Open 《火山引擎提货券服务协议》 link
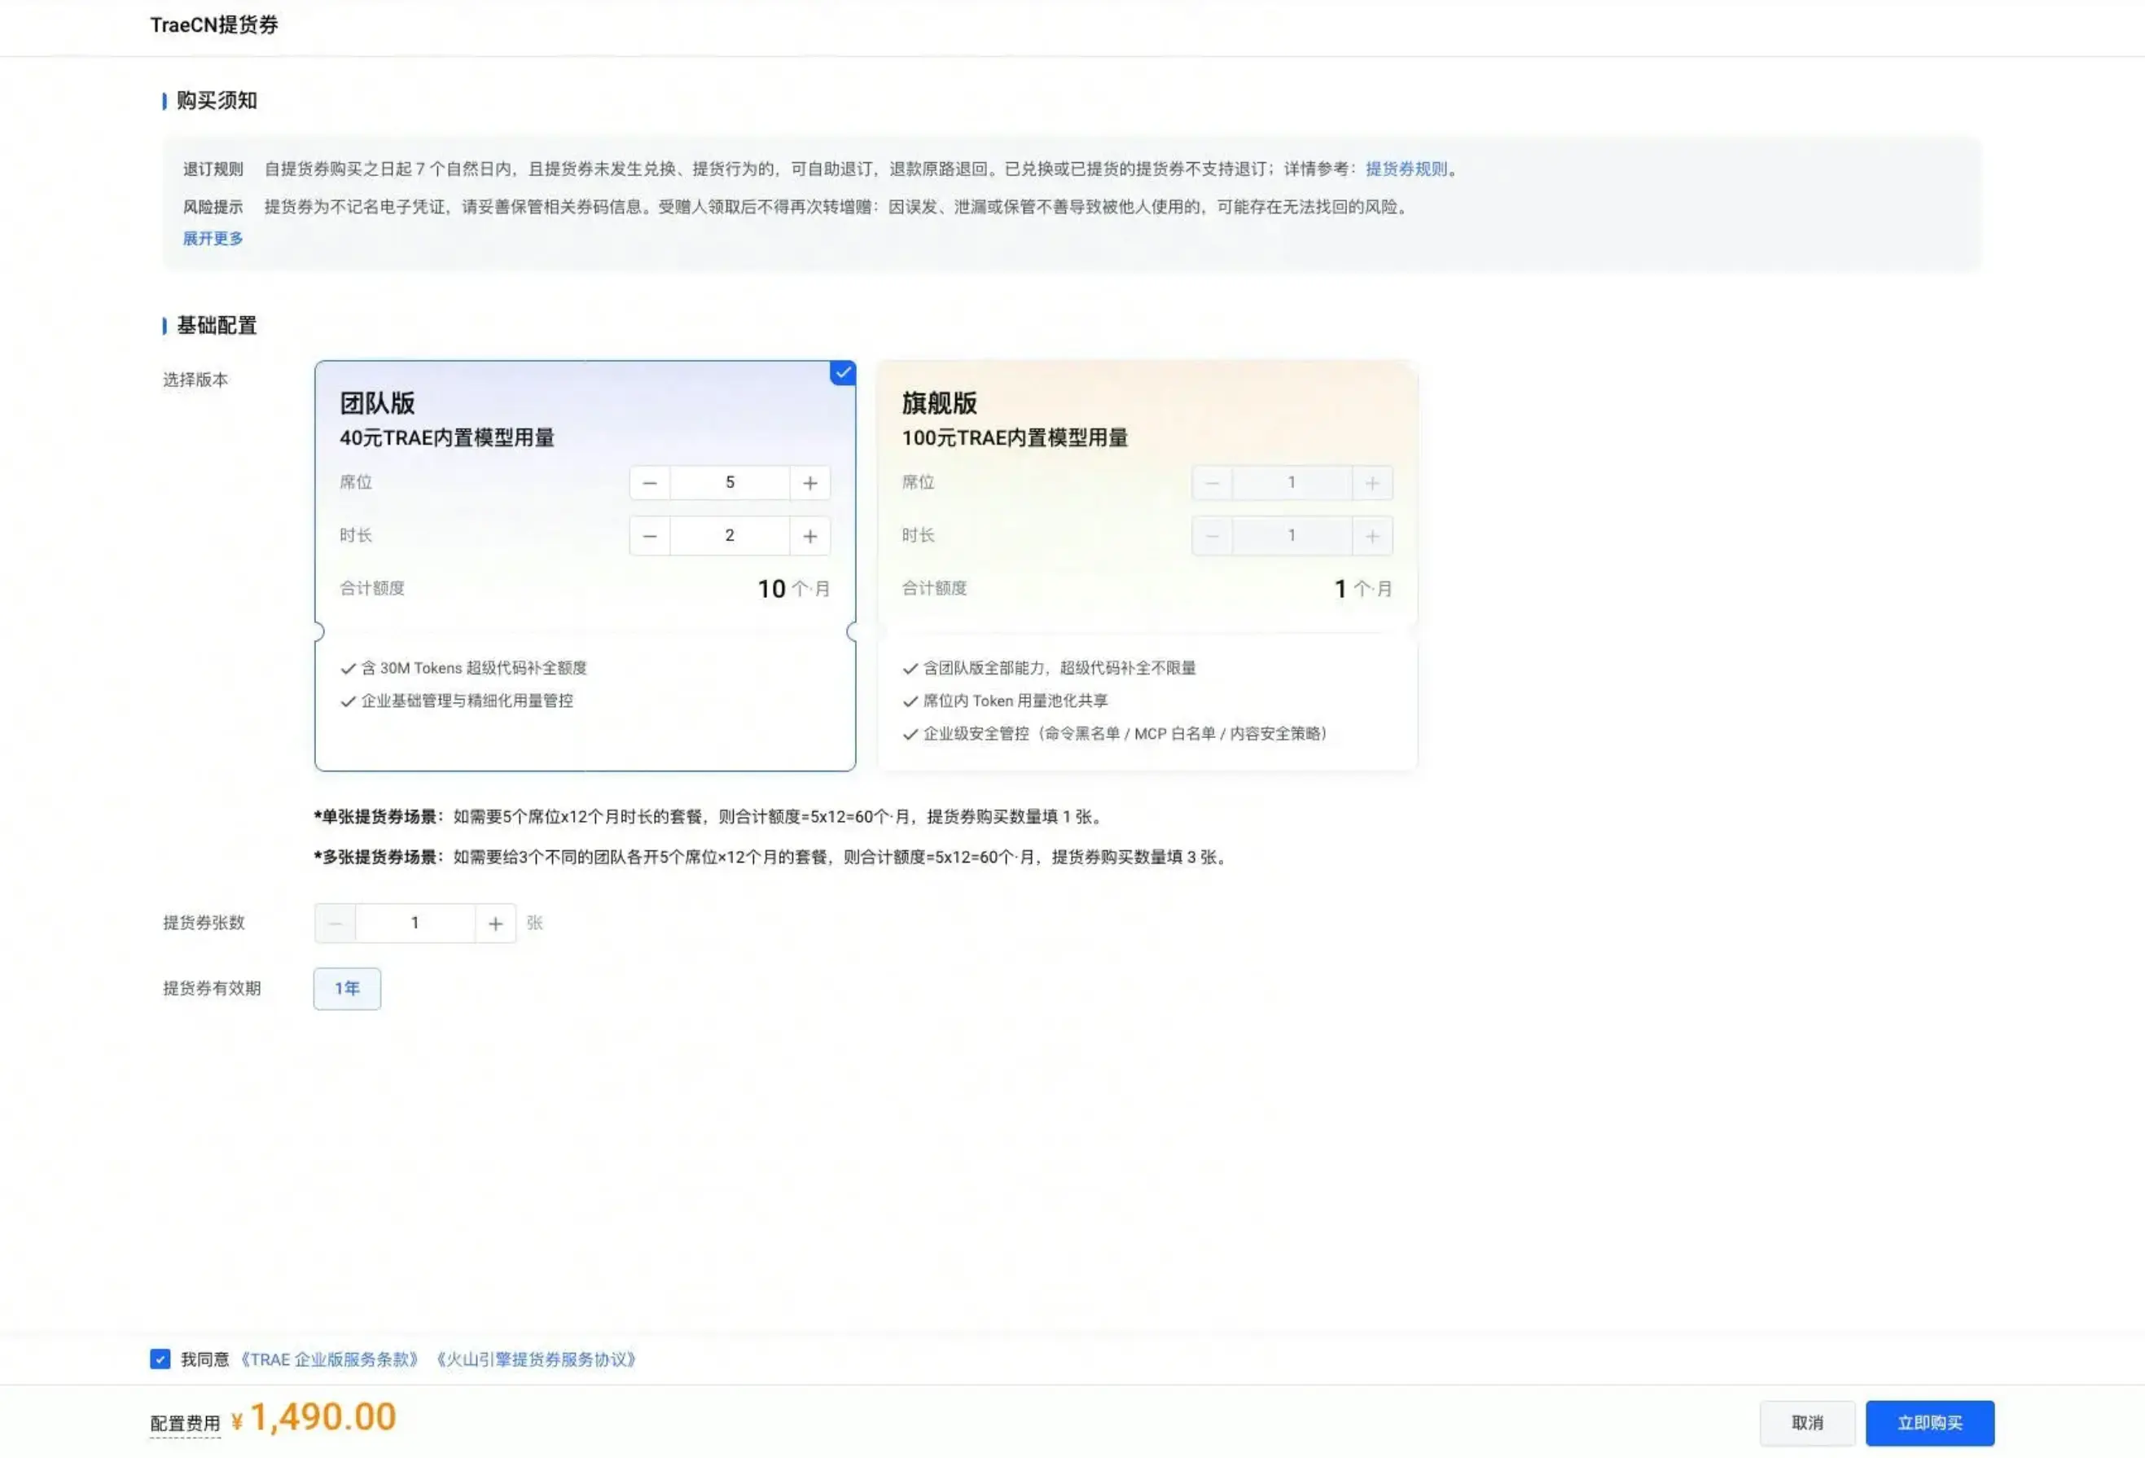 pyautogui.click(x=535, y=1359)
